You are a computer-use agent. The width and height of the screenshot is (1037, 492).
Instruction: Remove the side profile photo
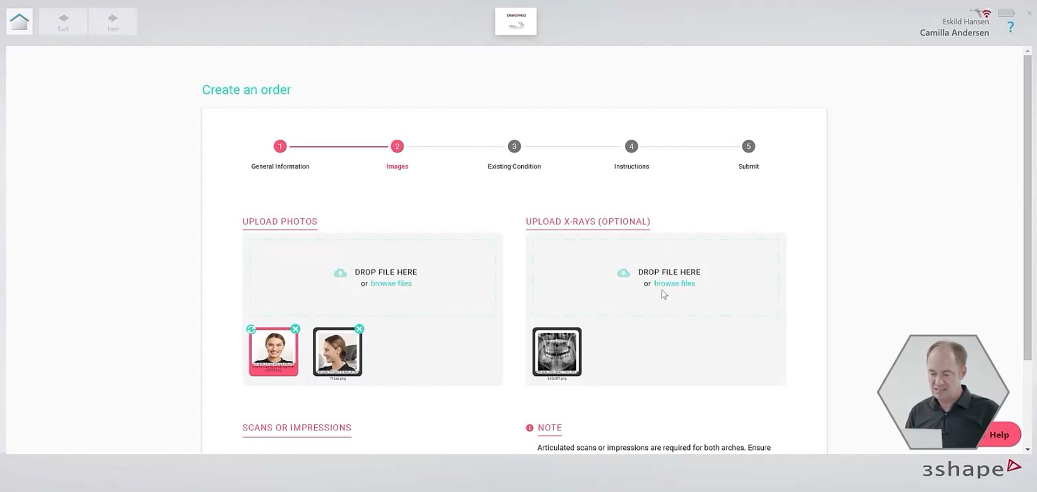[359, 329]
